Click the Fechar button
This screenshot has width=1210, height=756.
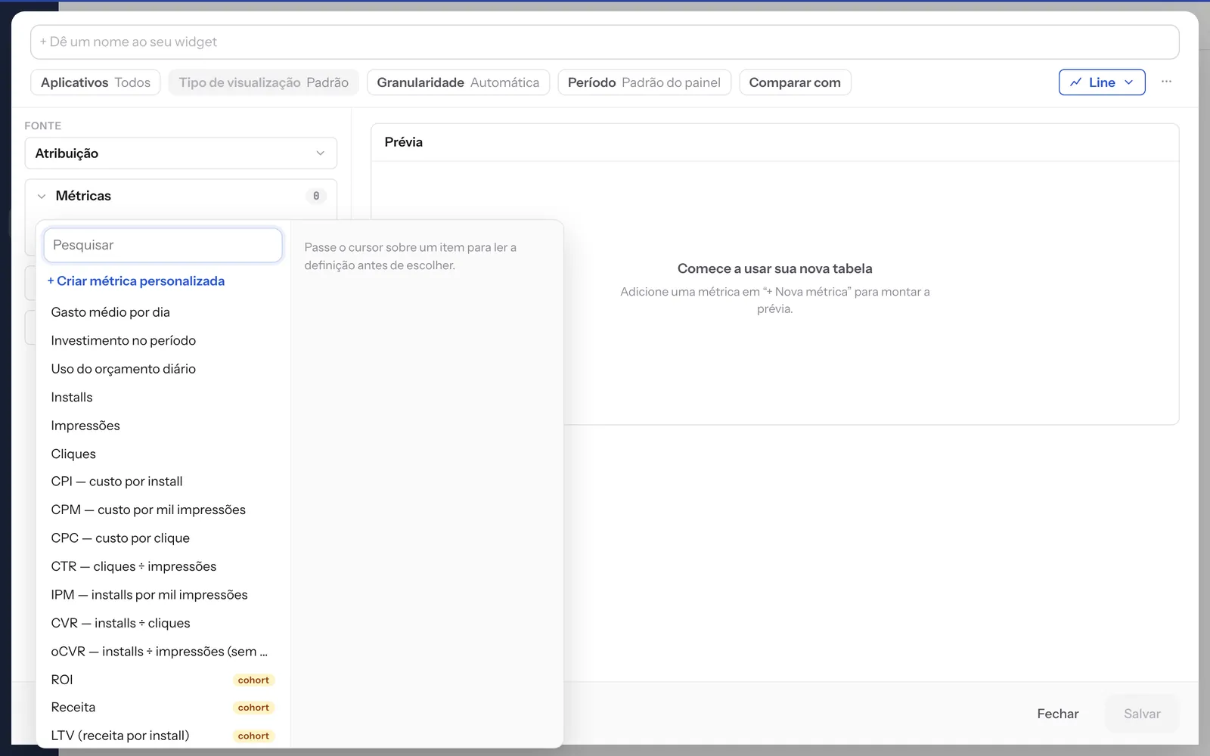click(x=1058, y=714)
